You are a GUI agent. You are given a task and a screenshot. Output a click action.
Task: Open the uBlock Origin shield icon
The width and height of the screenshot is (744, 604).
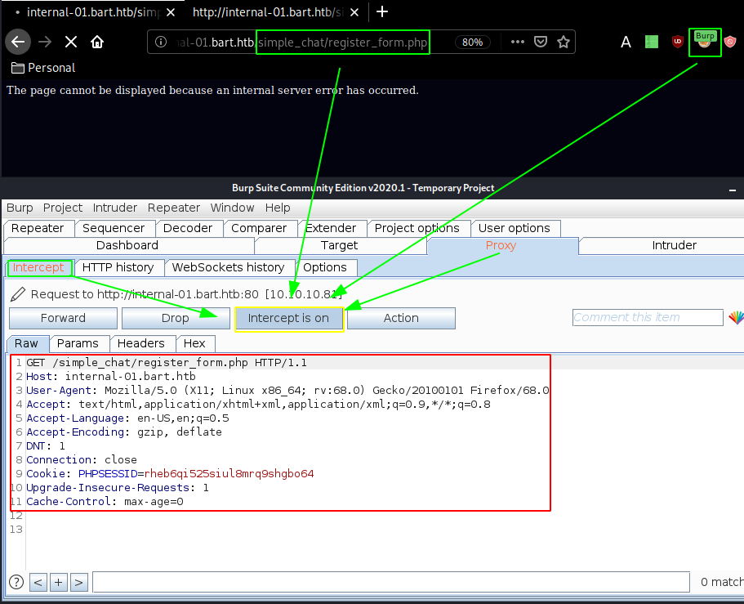pos(678,42)
